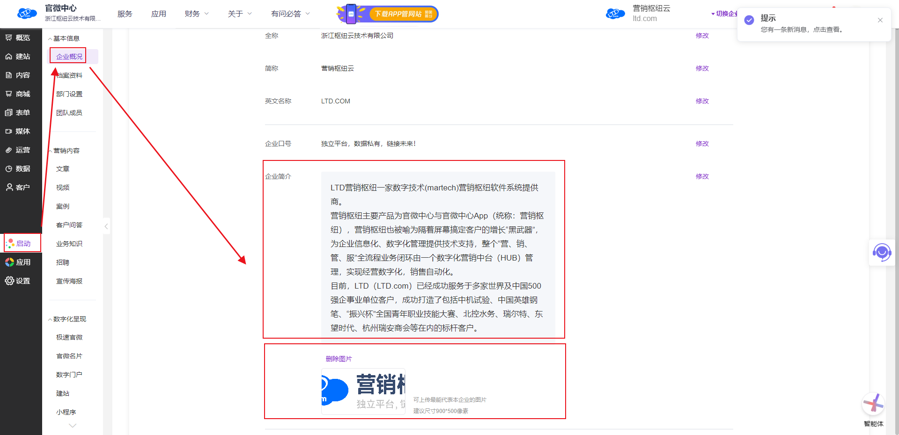
Task: Open 业务知识 in the submenu
Action: coord(69,244)
